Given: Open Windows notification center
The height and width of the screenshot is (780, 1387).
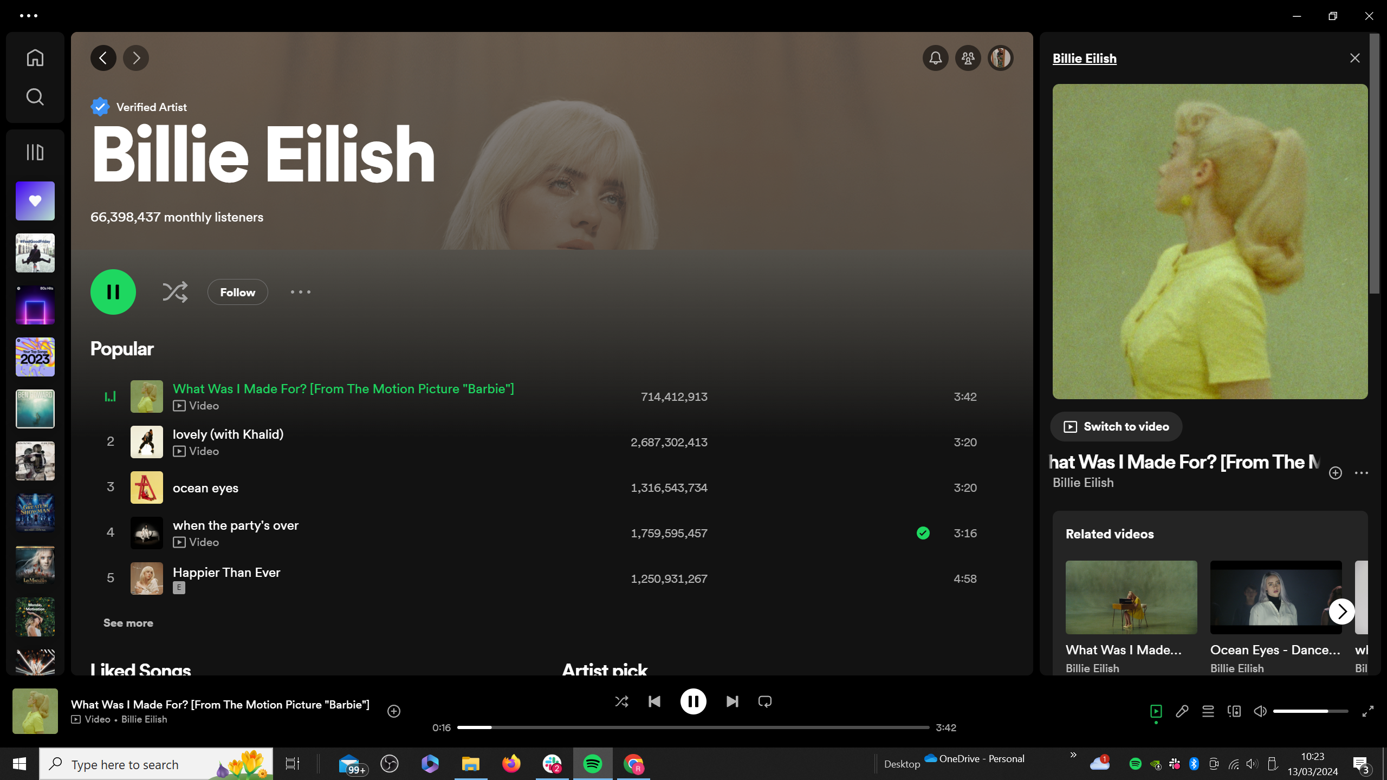Looking at the screenshot, I should coord(1361,764).
